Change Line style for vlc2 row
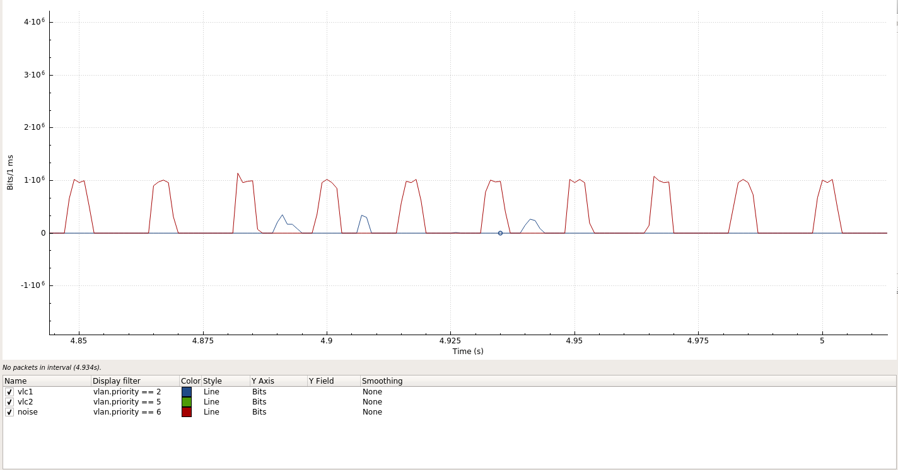This screenshot has height=470, width=898. click(x=211, y=402)
